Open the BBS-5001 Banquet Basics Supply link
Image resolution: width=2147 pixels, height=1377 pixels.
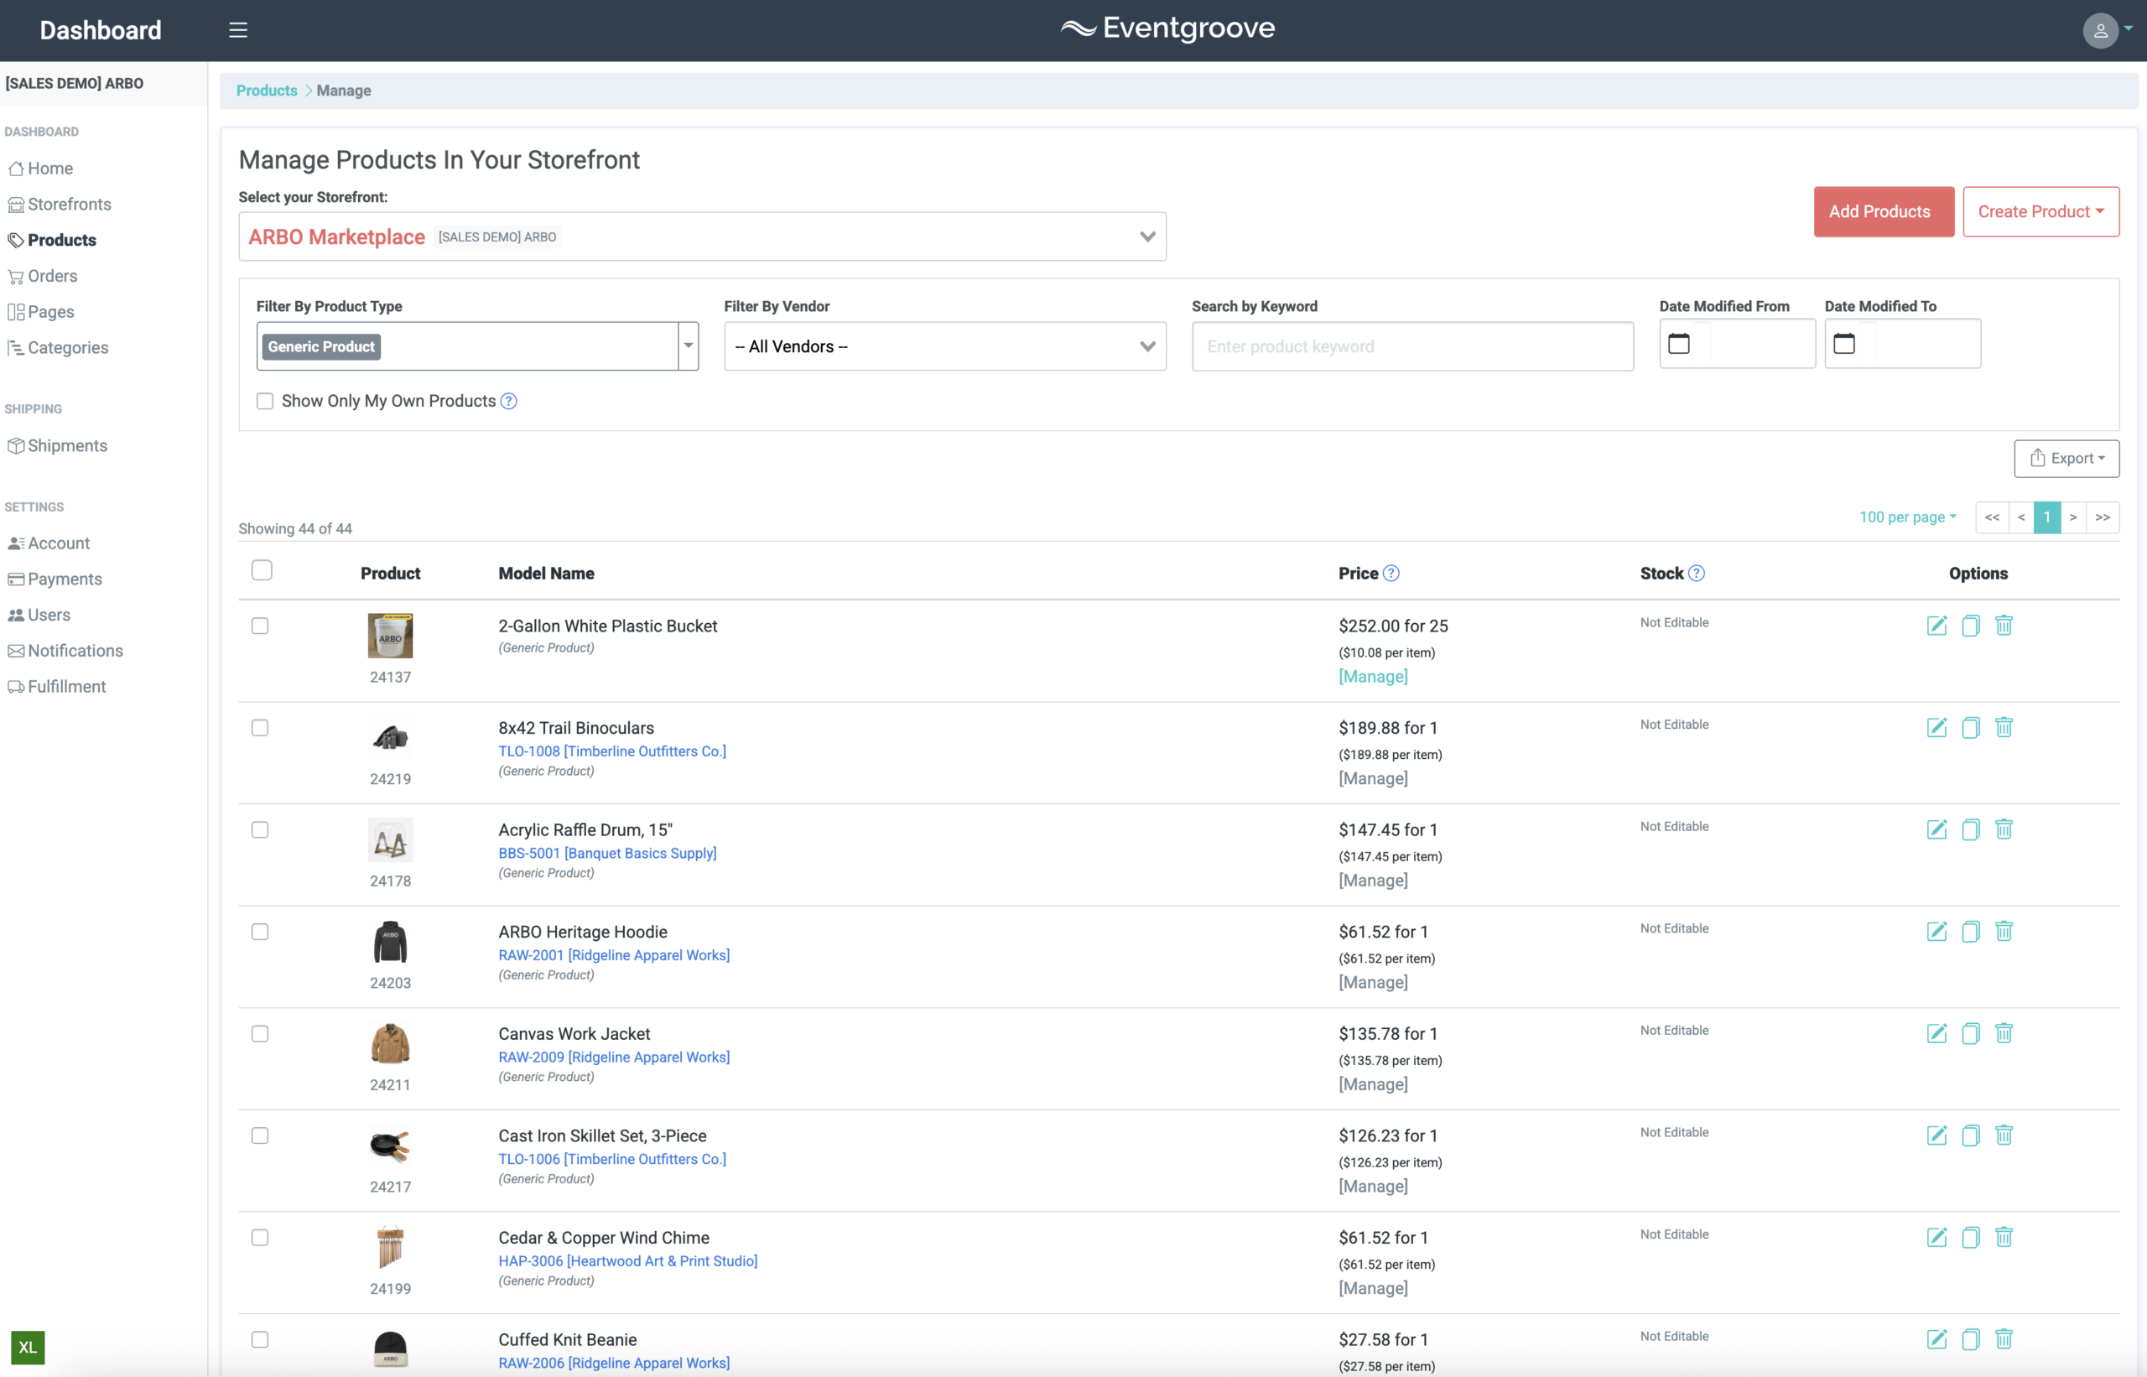[x=607, y=853]
